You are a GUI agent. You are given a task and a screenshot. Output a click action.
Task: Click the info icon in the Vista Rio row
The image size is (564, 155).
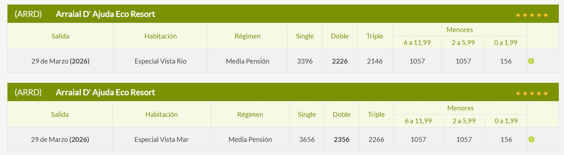[x=531, y=61]
